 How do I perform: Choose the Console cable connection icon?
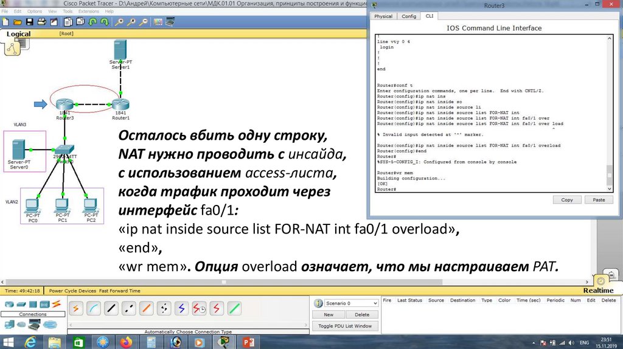click(93, 308)
